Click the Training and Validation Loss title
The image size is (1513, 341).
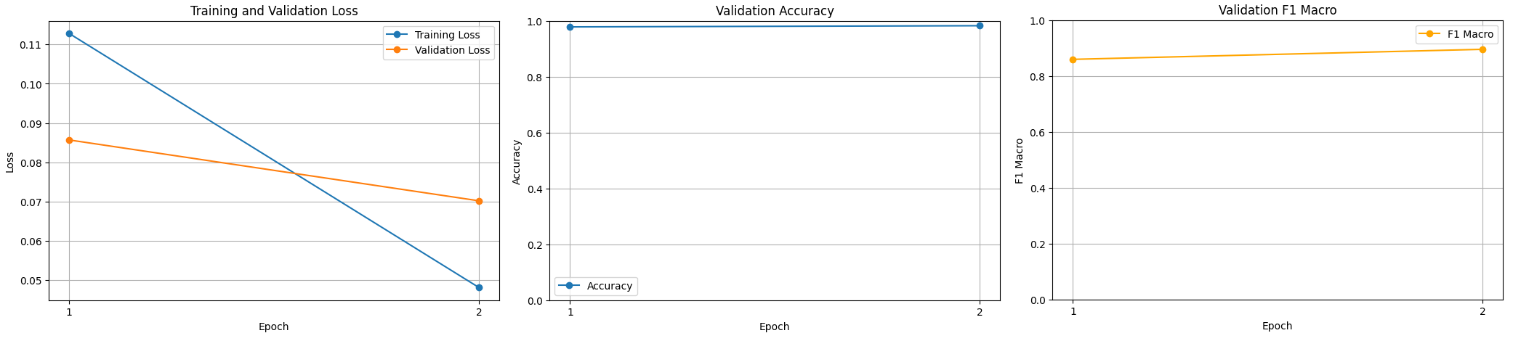pyautogui.click(x=274, y=11)
